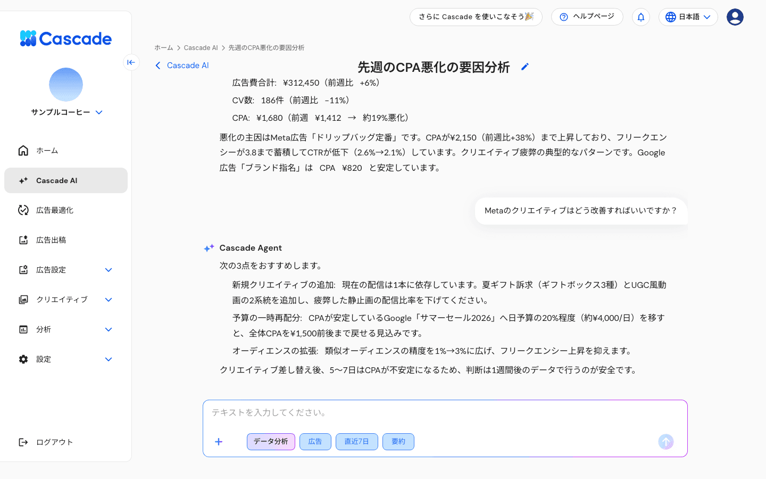Click the sparkle icon beside Cascade AI
This screenshot has height=479, width=766.
tap(23, 180)
